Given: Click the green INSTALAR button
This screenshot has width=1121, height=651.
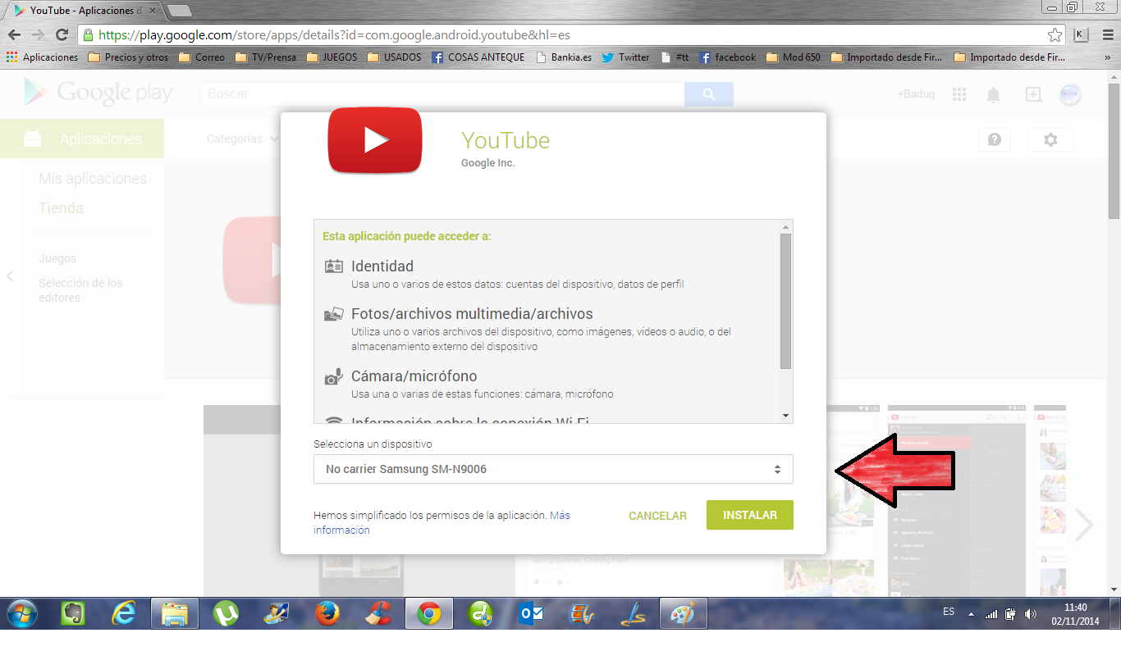Looking at the screenshot, I should pos(749,515).
